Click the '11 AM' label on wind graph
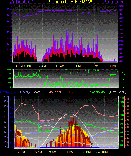This screenshot has width=131, height=156. click(x=60, y=66)
